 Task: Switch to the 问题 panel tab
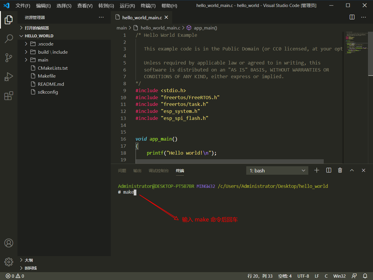[122, 171]
